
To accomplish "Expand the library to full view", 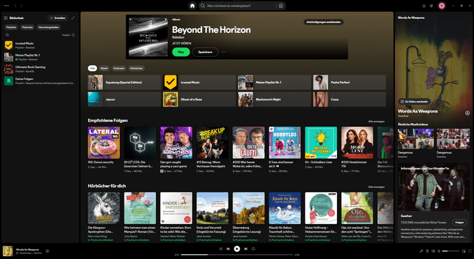I will click(x=73, y=18).
